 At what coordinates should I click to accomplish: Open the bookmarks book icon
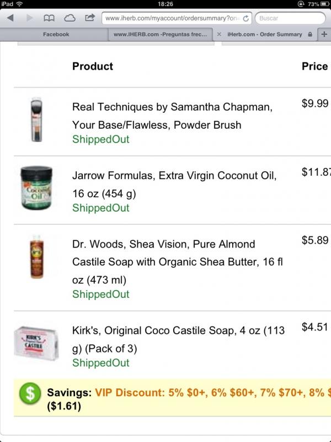tap(49, 18)
